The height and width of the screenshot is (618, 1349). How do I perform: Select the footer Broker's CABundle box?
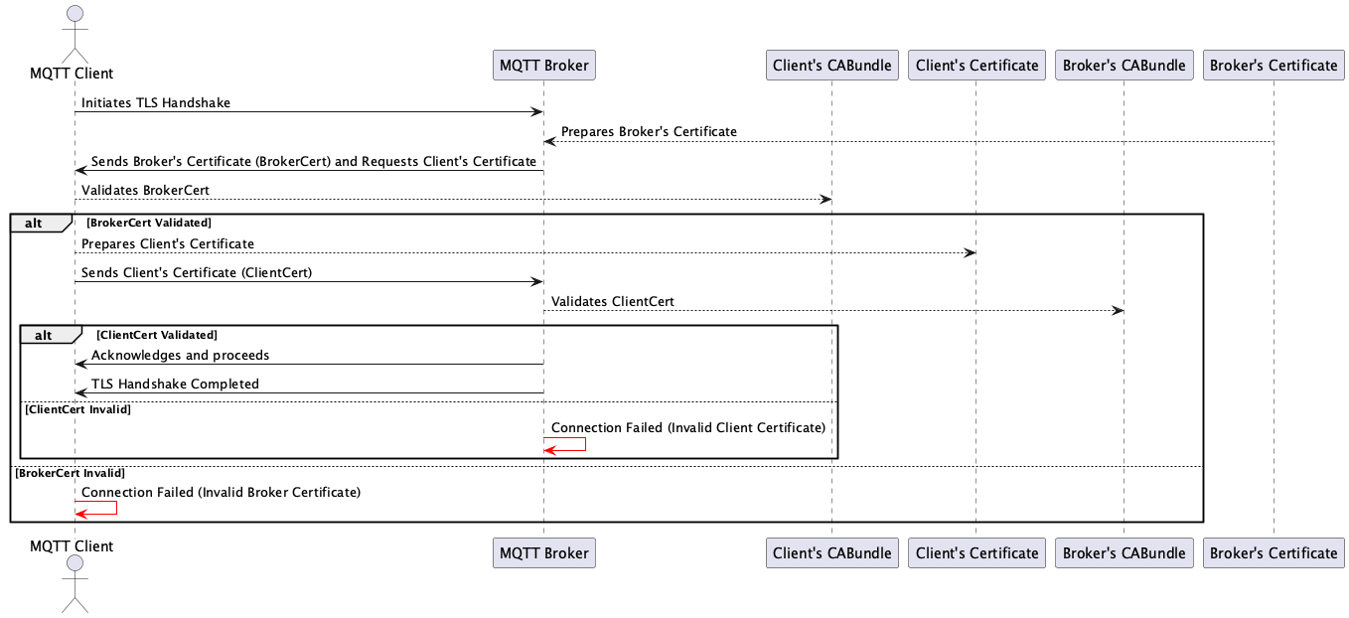point(1124,552)
